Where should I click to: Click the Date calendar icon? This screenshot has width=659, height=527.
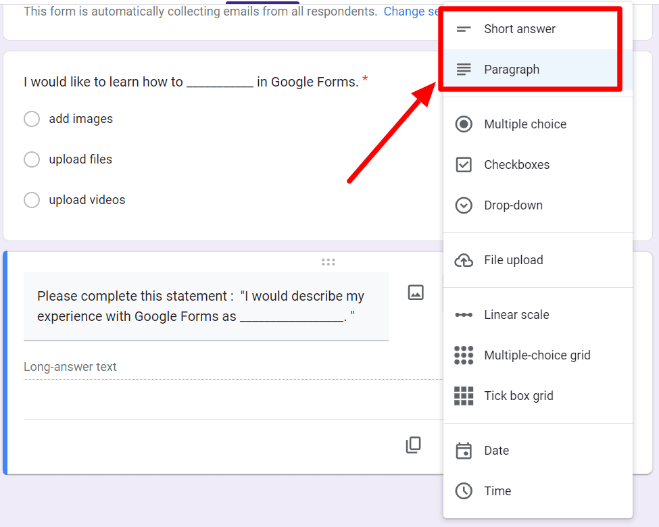464,451
